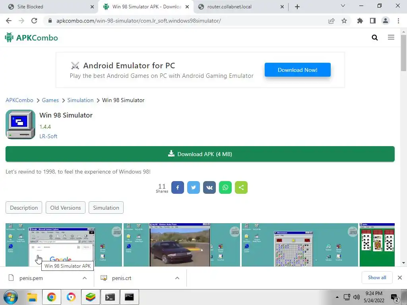This screenshot has width=407, height=305.
Task: Open the notification center icon
Action: [x=395, y=297]
